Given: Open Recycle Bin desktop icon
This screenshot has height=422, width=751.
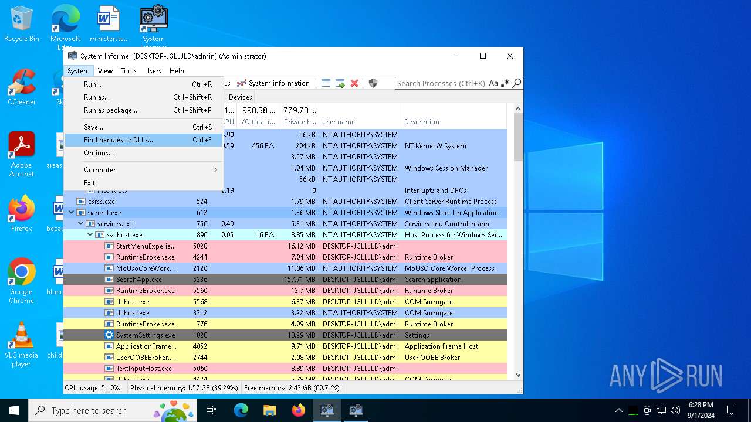Looking at the screenshot, I should (22, 24).
